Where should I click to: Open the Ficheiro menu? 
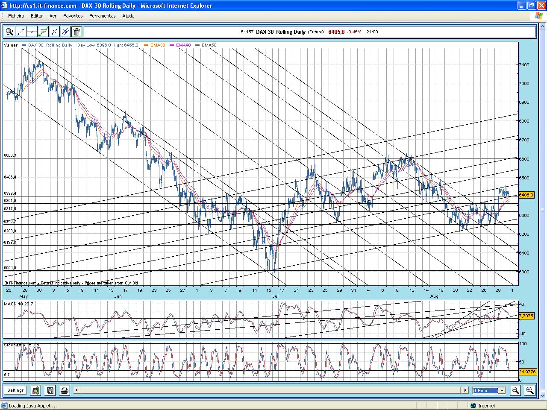[x=16, y=16]
